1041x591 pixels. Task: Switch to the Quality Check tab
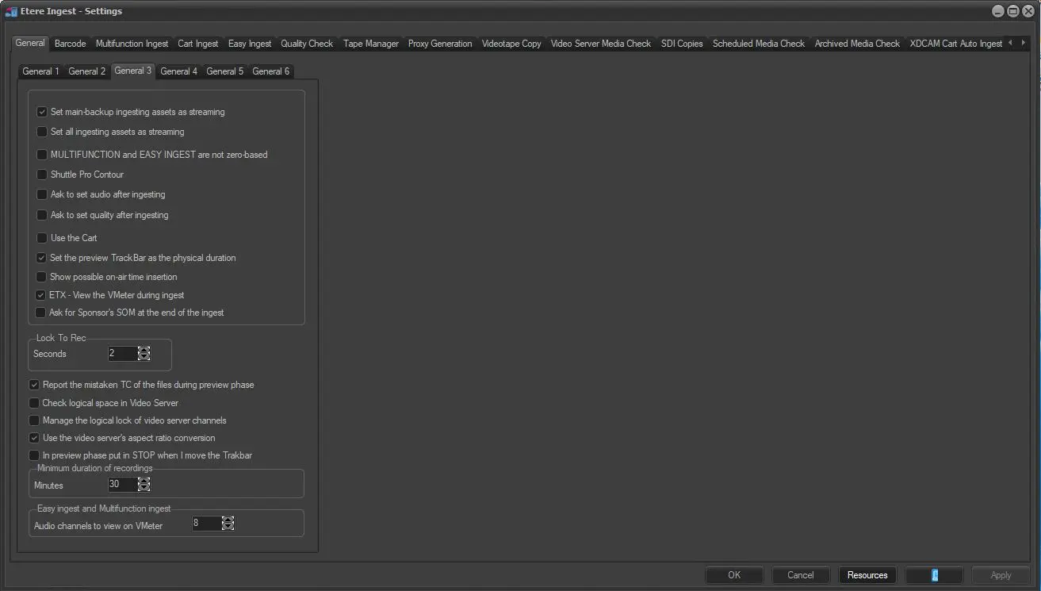pyautogui.click(x=307, y=44)
